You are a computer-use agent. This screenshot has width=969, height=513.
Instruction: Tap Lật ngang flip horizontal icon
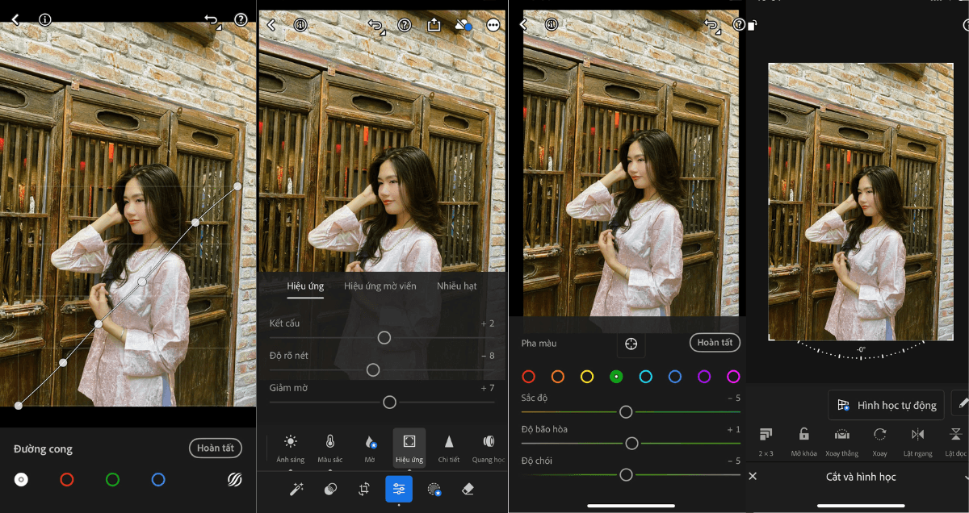pyautogui.click(x=918, y=435)
